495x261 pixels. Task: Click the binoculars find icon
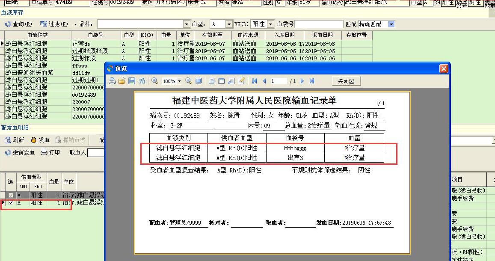pos(142,81)
